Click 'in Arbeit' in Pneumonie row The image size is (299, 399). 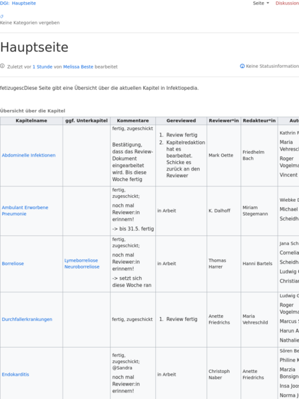[x=166, y=210]
